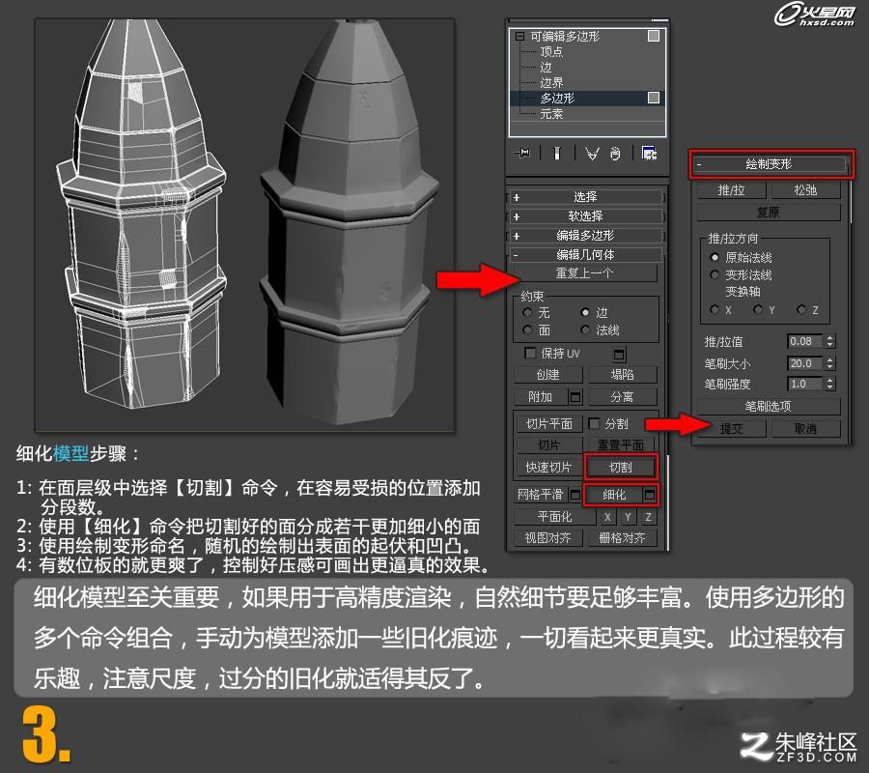Select 元素 sub-object level
Screen dimensions: 869x773
[551, 114]
